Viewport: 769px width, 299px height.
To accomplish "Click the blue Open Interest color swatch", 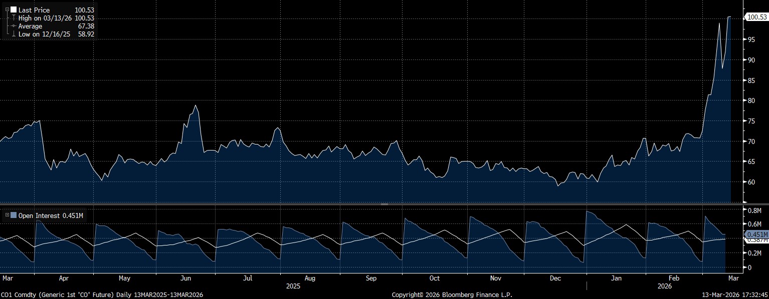I will click(14, 215).
